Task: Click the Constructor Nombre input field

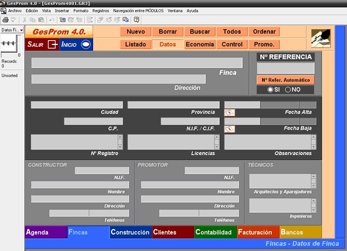Action: click(80, 185)
